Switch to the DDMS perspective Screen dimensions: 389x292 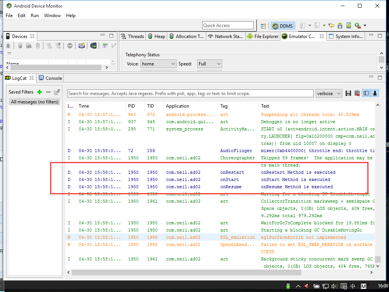(x=283, y=26)
